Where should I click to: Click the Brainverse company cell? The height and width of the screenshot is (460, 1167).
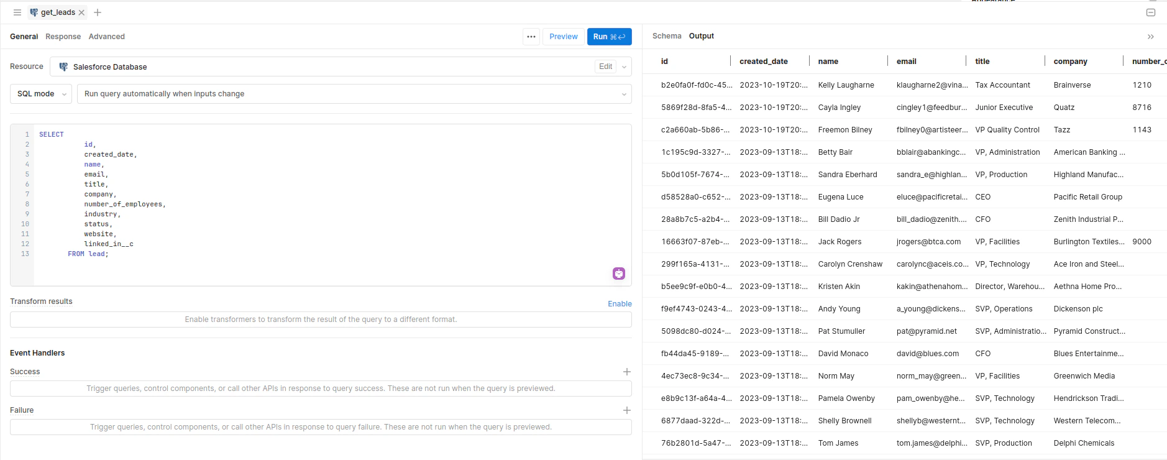point(1073,85)
